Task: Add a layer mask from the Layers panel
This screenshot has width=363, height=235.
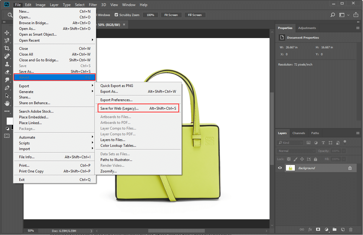Action: (318, 230)
